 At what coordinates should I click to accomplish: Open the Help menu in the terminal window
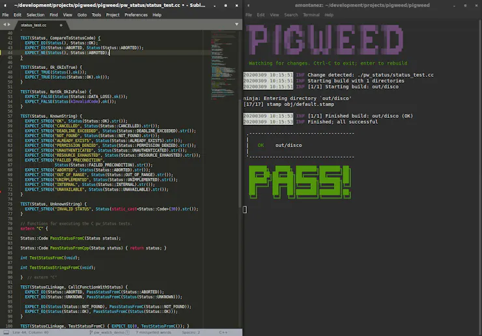pyautogui.click(x=329, y=15)
